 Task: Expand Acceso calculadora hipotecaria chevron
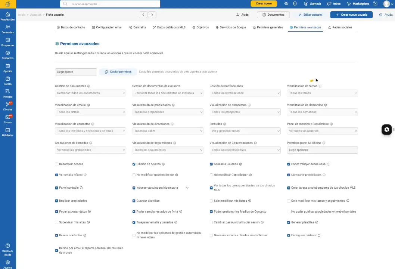click(187, 188)
